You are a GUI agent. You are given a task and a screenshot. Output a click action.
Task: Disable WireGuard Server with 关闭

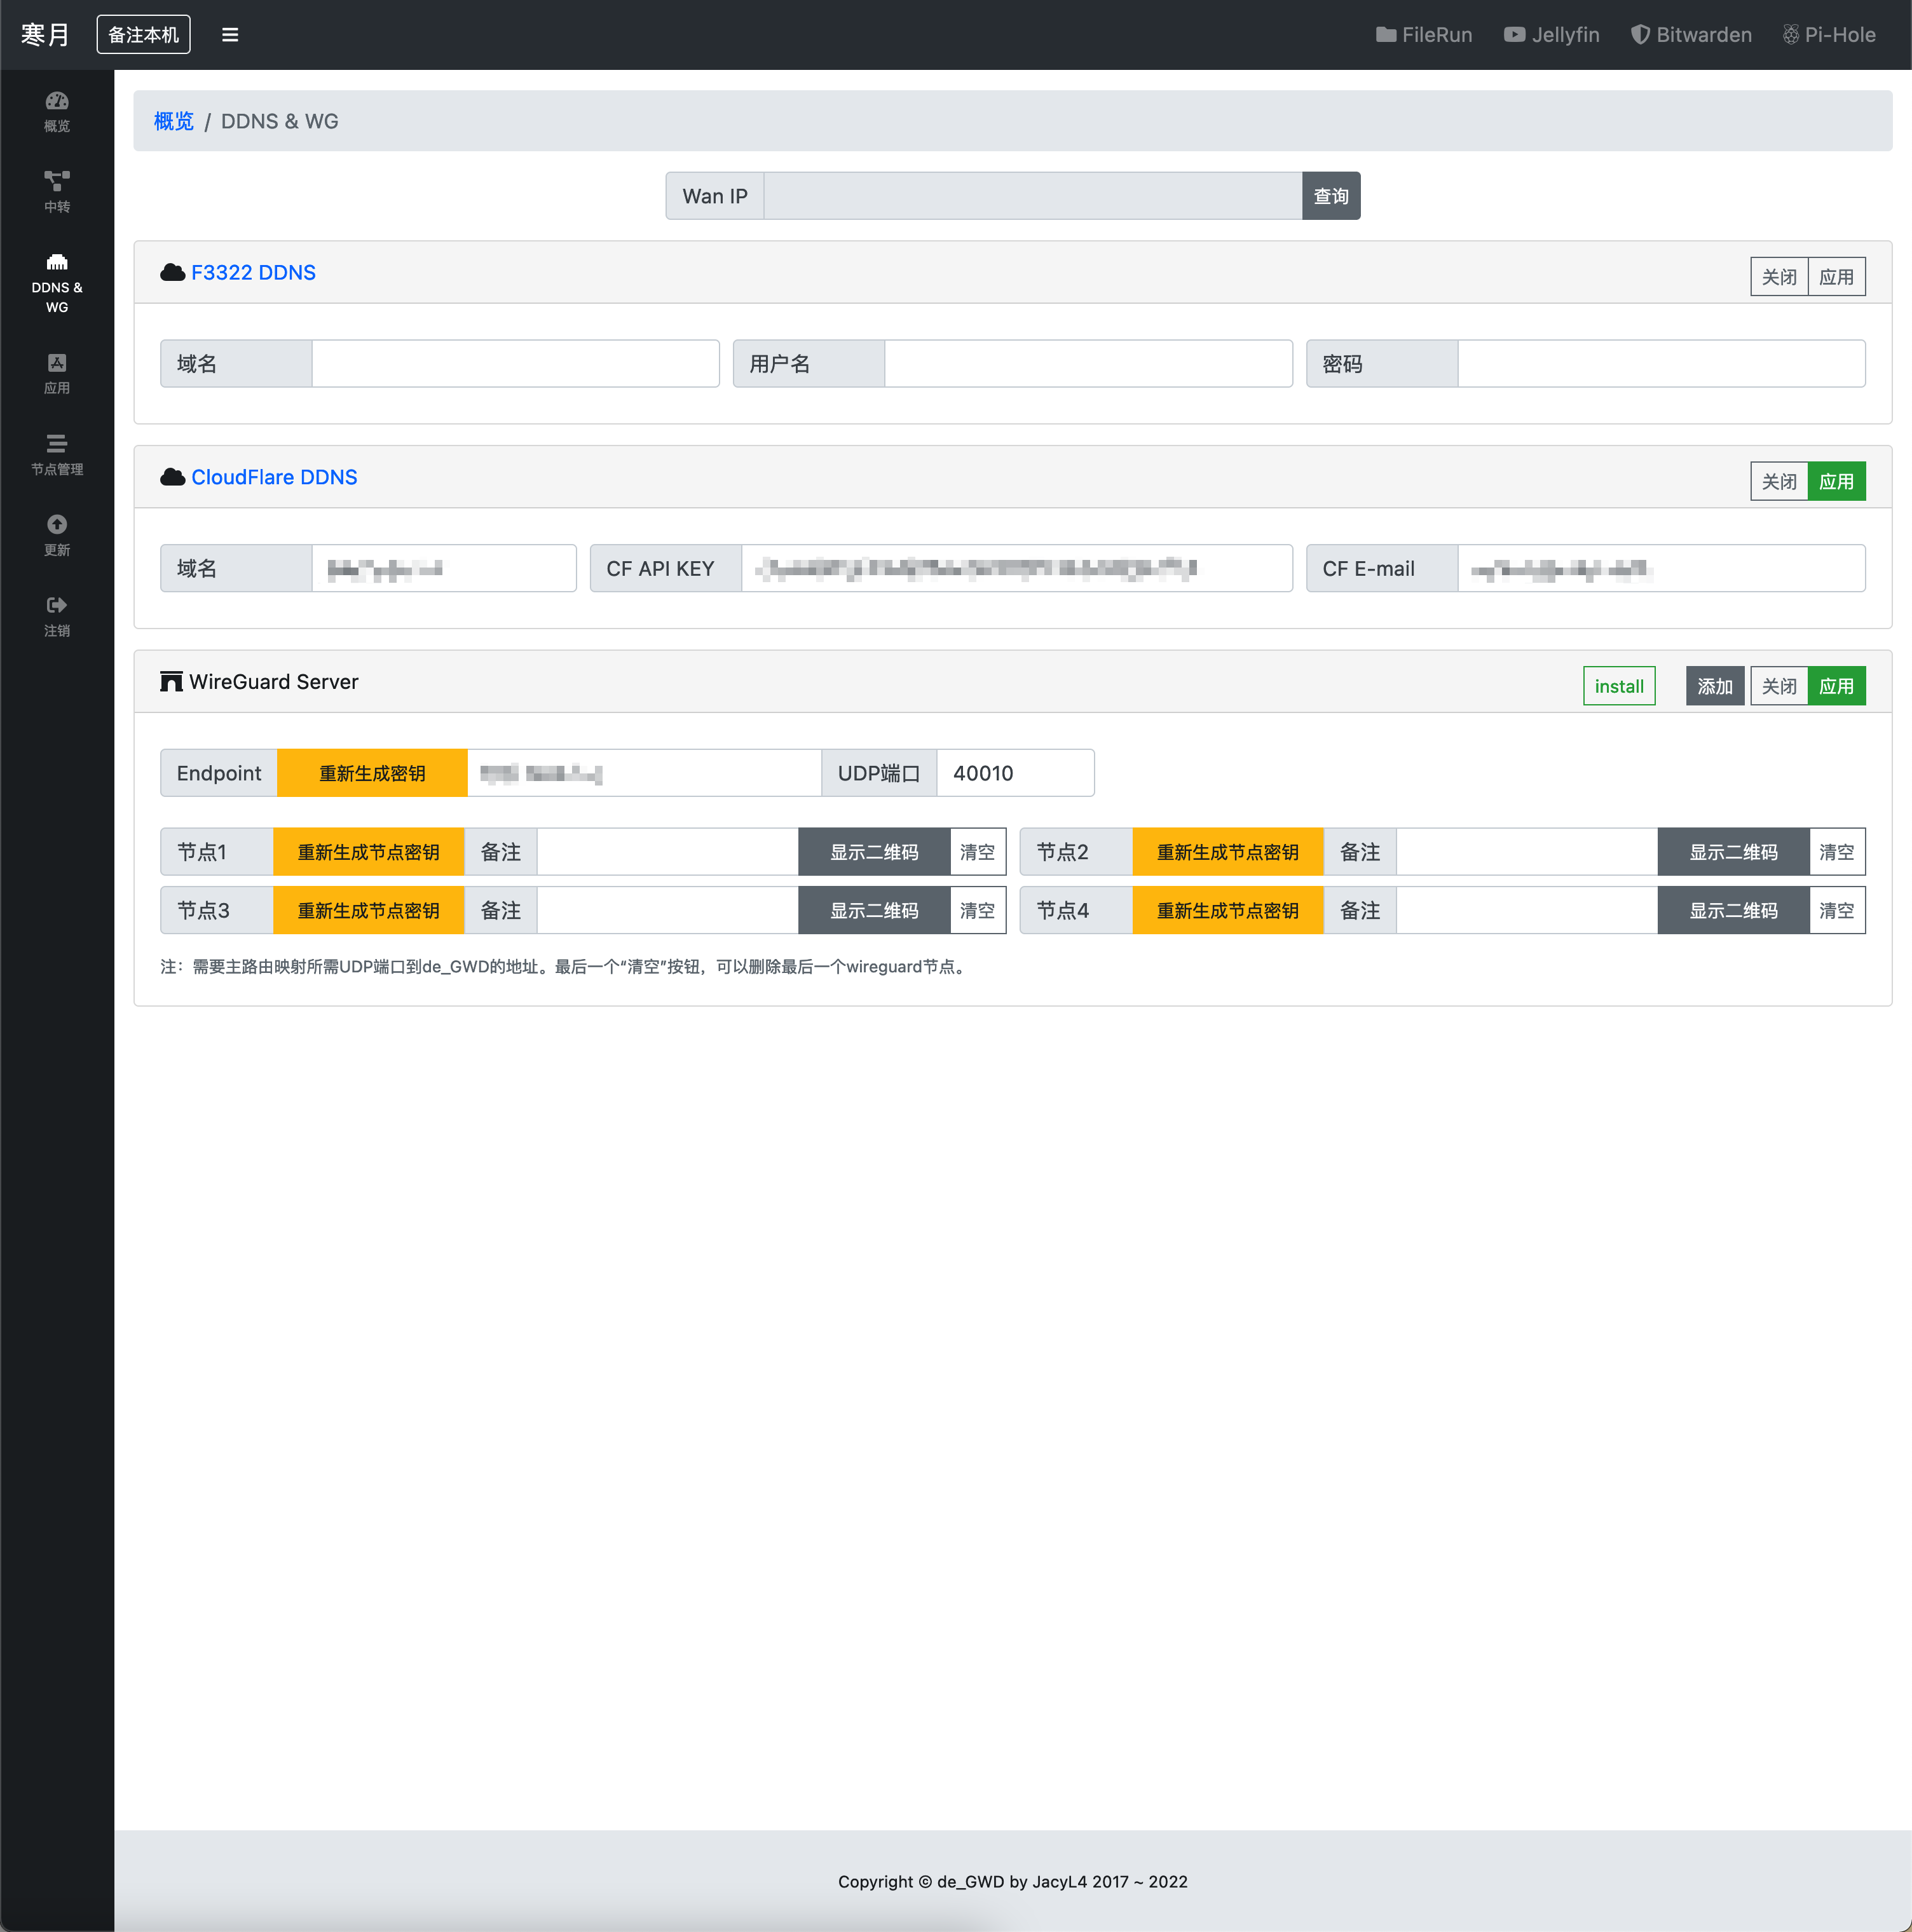click(x=1779, y=686)
